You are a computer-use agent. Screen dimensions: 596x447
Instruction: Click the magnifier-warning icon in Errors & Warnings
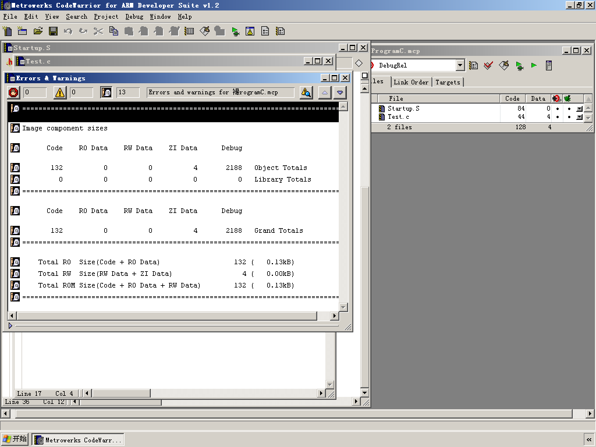tap(306, 93)
